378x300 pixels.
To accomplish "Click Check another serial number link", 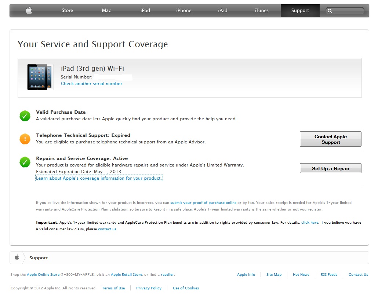I will [91, 84].
